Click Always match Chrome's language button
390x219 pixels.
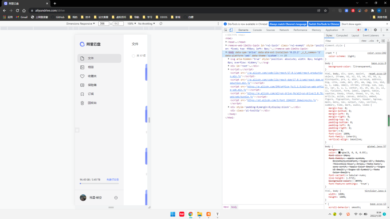click(288, 24)
